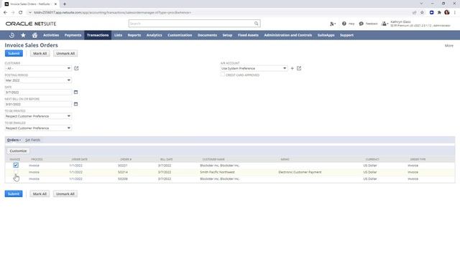The width and height of the screenshot is (460, 258).
Task: Click the bottom Unmark All button
Action: [65, 194]
